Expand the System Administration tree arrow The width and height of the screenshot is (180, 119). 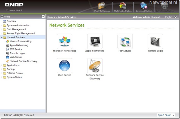(x=1, y=25)
